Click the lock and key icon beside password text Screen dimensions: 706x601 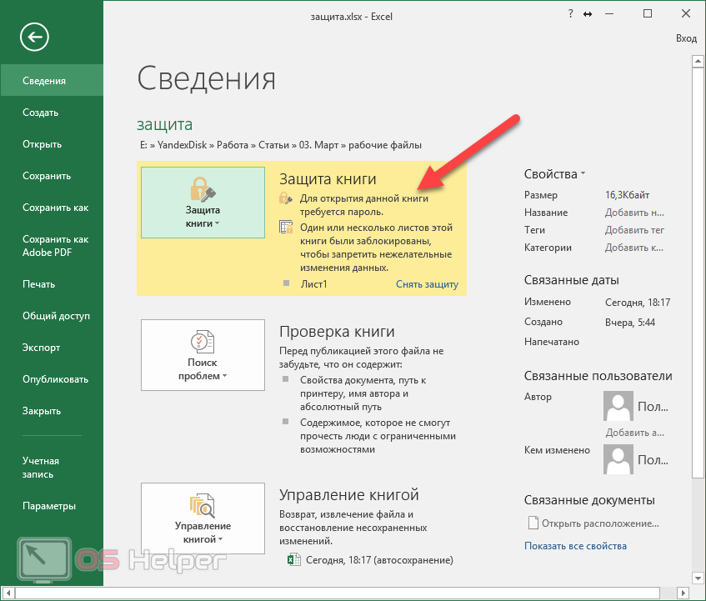coord(286,198)
